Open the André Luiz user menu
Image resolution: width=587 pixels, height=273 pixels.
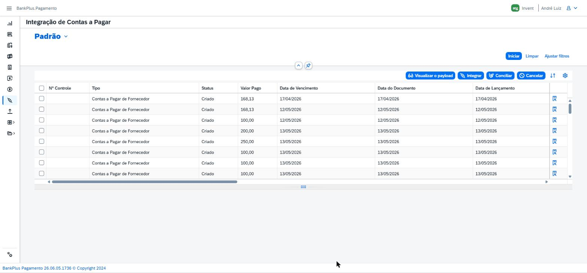pyautogui.click(x=559, y=8)
